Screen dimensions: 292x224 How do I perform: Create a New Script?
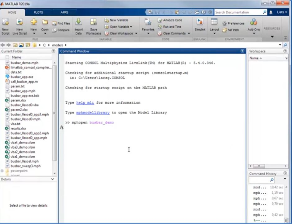5,24
